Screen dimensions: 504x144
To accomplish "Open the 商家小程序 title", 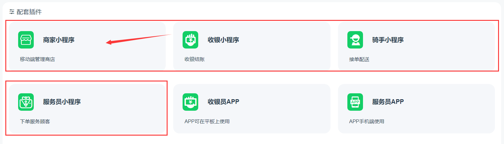I will pos(59,40).
